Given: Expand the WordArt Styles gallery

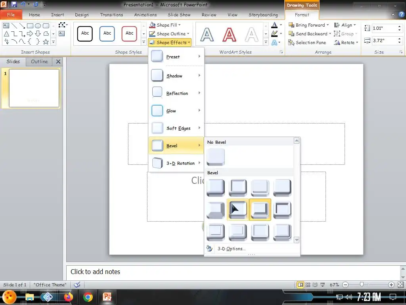Looking at the screenshot, I should tap(266, 42).
